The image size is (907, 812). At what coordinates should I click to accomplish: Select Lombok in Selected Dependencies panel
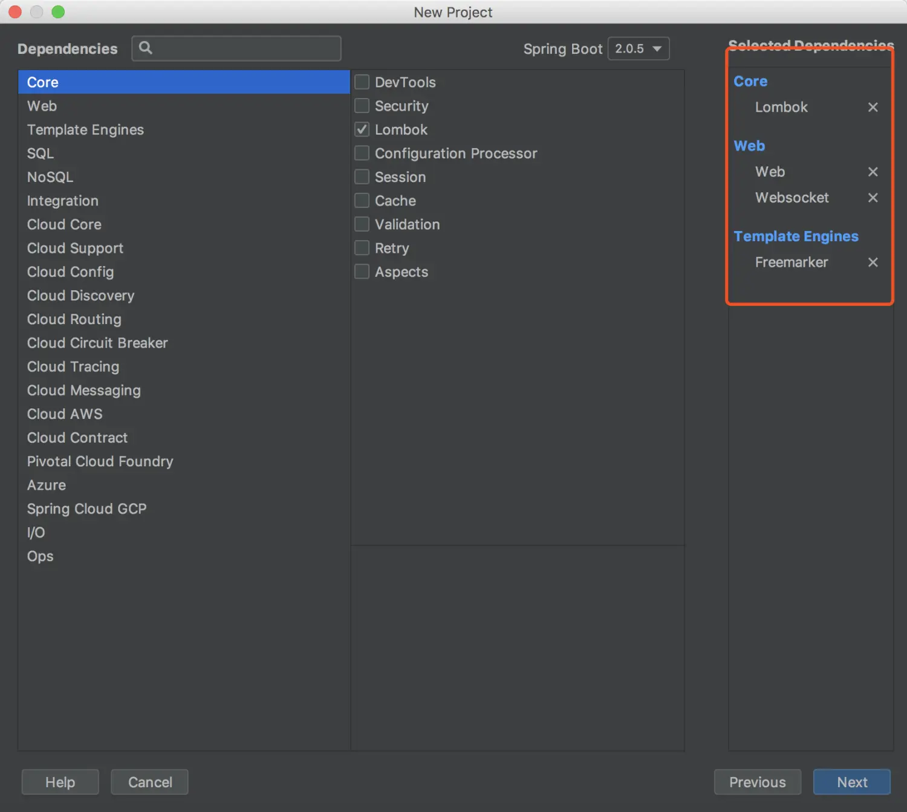[x=781, y=107]
